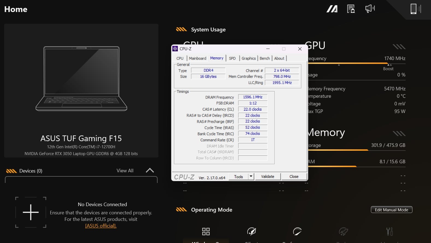Open the Graphics tab in CPU-Z
Screen dimensions: 431x243
click(249, 58)
